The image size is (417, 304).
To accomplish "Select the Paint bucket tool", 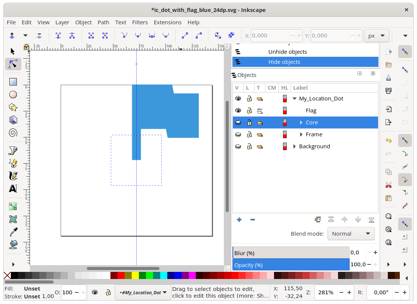I will (x=13, y=245).
